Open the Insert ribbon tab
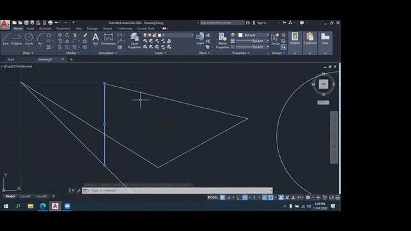This screenshot has width=411, height=231. [30, 28]
